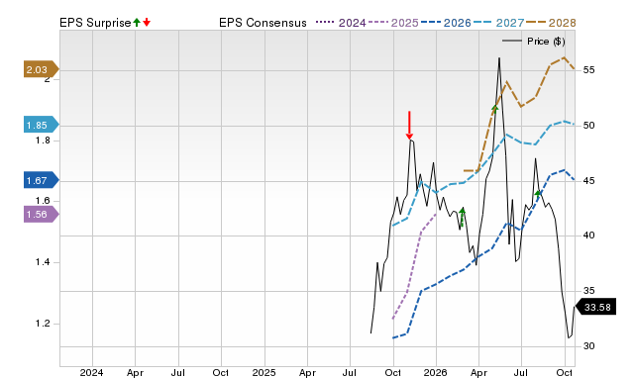The image size is (634, 378).
Task: Click the 33.58 current price tag
Action: (595, 308)
